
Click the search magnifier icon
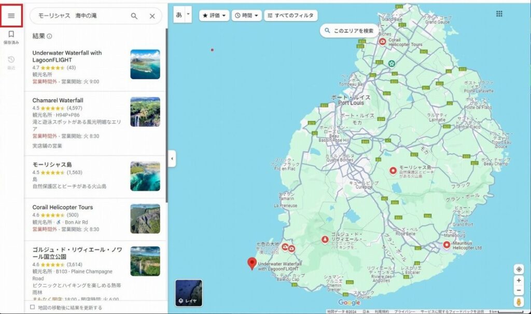pyautogui.click(x=134, y=16)
